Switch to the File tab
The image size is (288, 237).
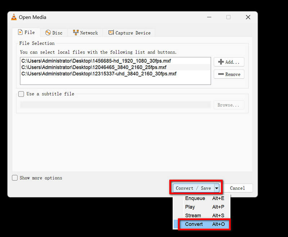26,32
